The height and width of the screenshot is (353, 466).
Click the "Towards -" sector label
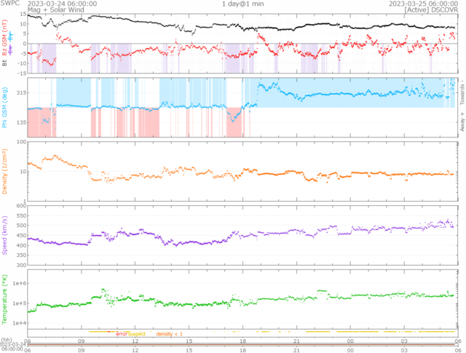[x=462, y=90]
